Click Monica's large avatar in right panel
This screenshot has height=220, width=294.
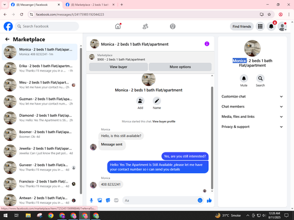coord(252,48)
